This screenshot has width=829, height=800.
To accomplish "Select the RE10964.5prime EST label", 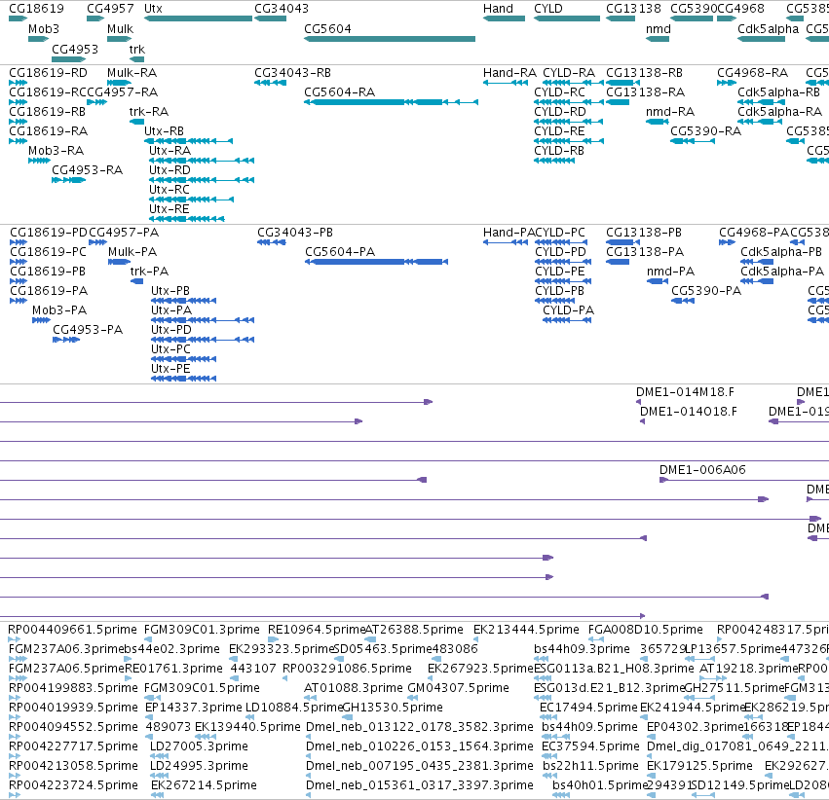I will [x=317, y=630].
